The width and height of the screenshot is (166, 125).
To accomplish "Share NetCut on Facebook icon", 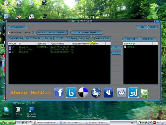I will (x=59, y=92).
